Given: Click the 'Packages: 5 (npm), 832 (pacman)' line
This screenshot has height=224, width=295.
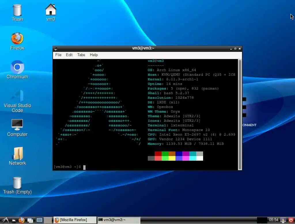Looking at the screenshot, I should pos(183,88).
